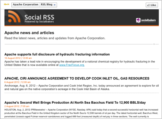Screen dimensions: 162x119
Task: Click the '6 August 2012 | 12:00 am' date
Action: [x=18, y=82]
